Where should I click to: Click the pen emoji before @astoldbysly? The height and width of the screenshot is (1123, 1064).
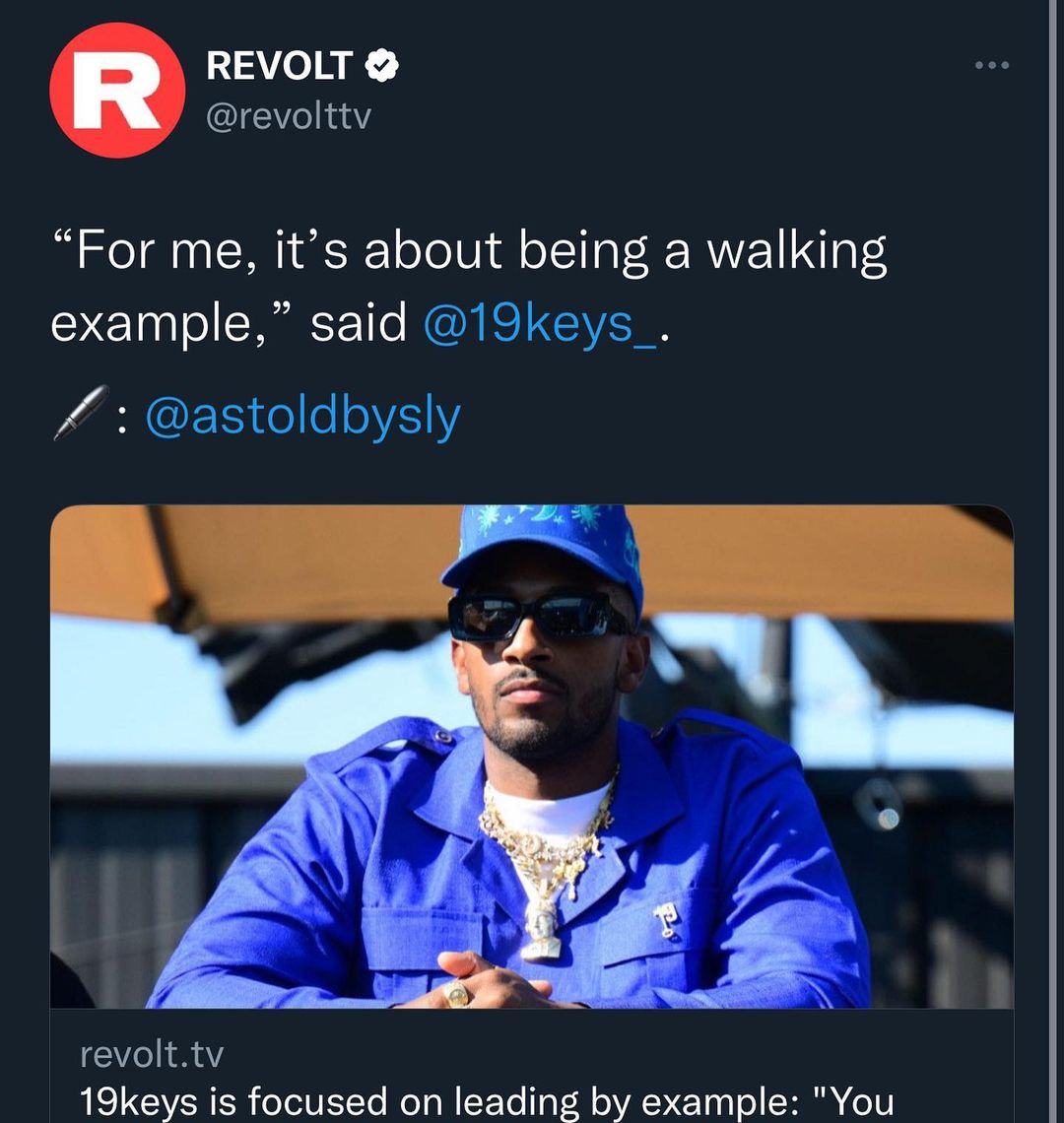pos(80,413)
